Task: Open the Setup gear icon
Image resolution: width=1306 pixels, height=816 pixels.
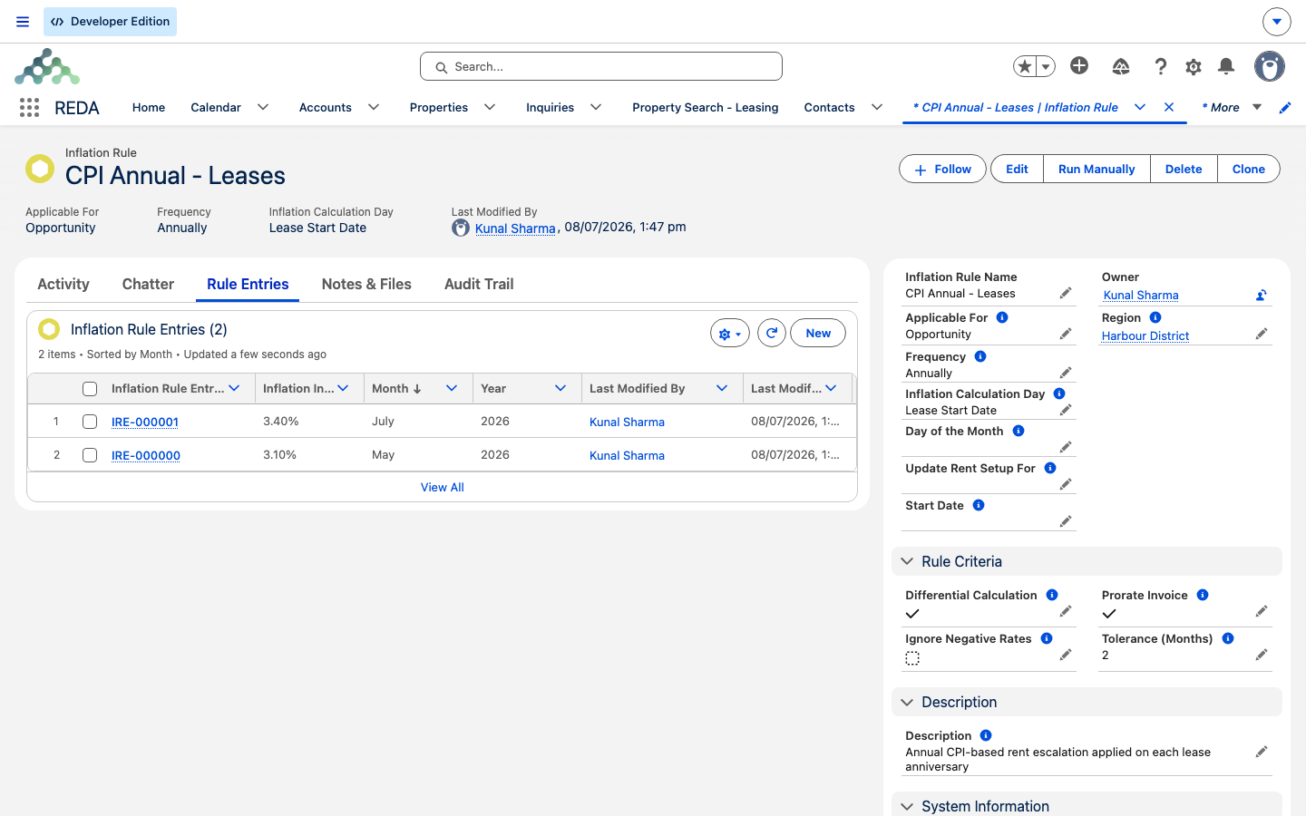Action: point(1194,66)
